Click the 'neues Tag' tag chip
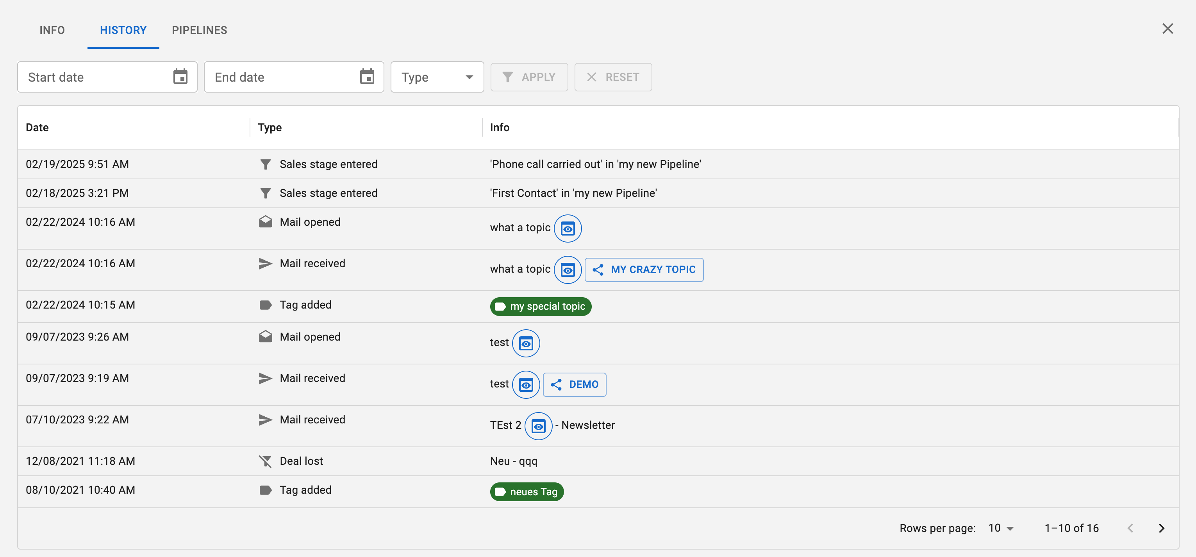The height and width of the screenshot is (557, 1196). click(x=527, y=492)
